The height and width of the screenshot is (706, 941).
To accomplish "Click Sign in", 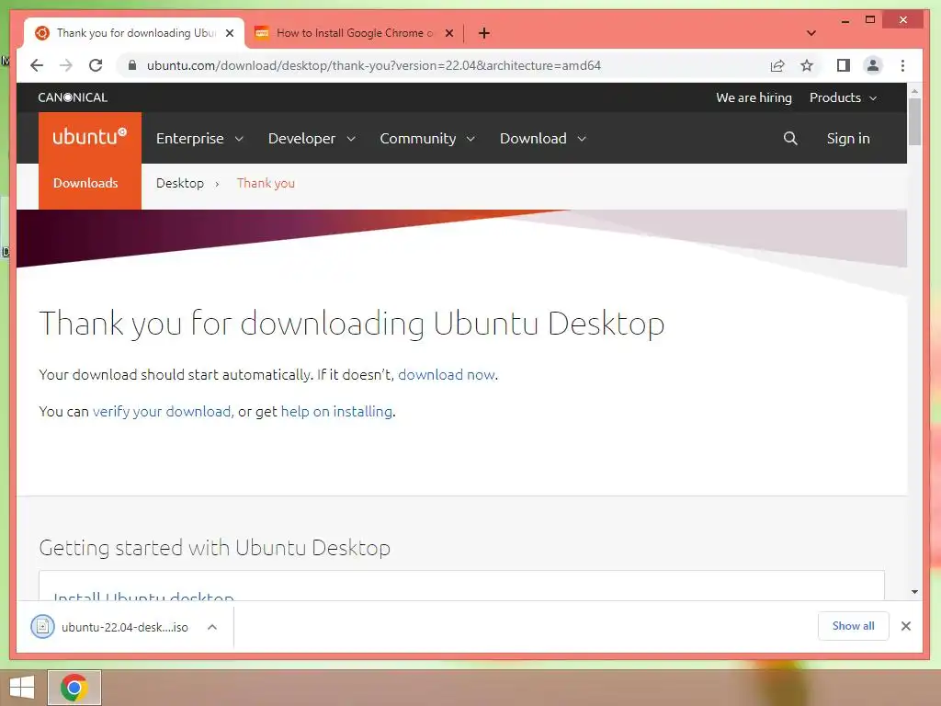I will (x=848, y=138).
